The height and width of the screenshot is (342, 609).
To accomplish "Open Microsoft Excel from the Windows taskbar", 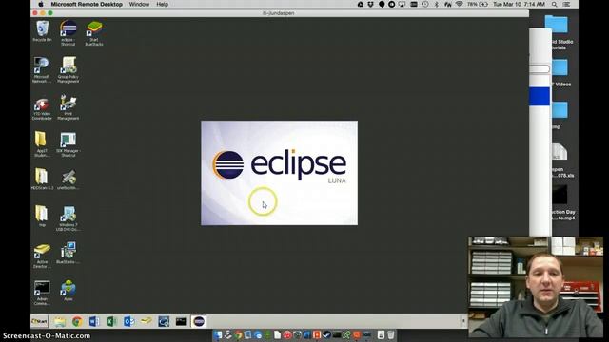I will tap(111, 321).
